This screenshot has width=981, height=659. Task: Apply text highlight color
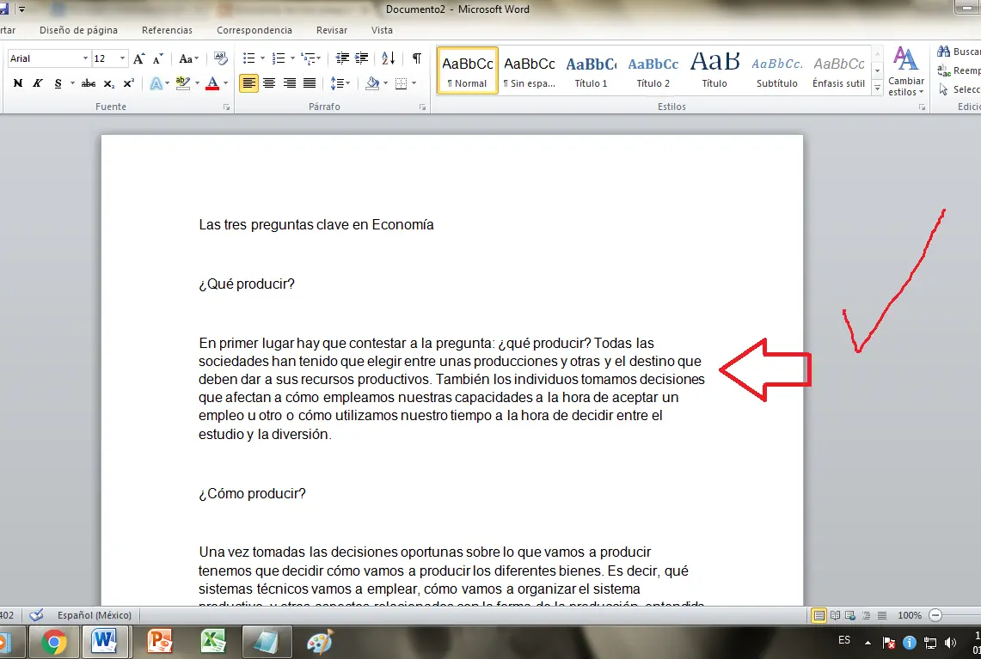point(182,83)
